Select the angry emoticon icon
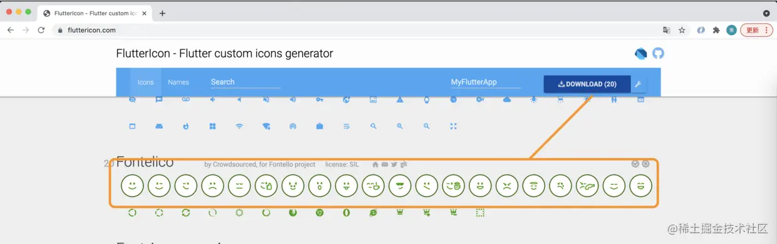The image size is (777, 244). (x=507, y=186)
